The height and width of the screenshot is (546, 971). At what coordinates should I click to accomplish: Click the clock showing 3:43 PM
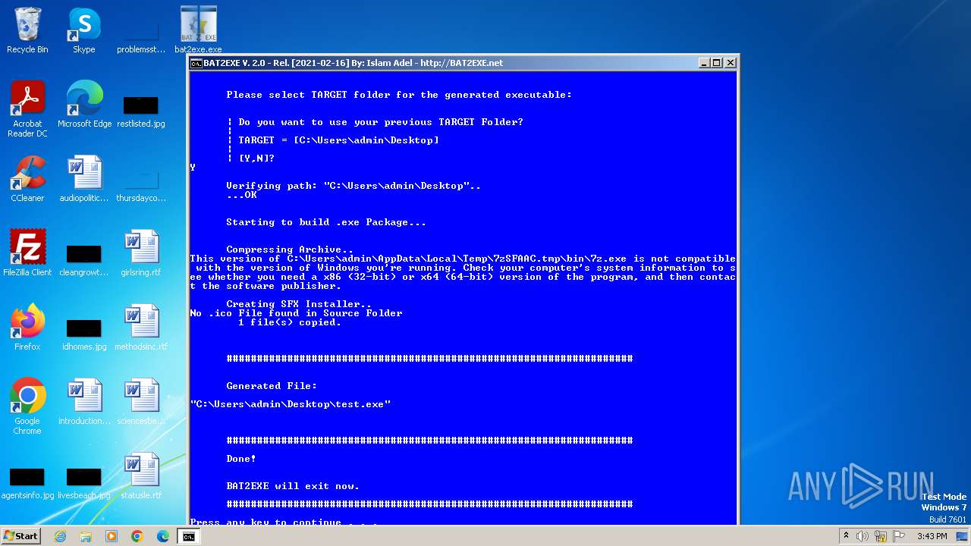(x=932, y=536)
